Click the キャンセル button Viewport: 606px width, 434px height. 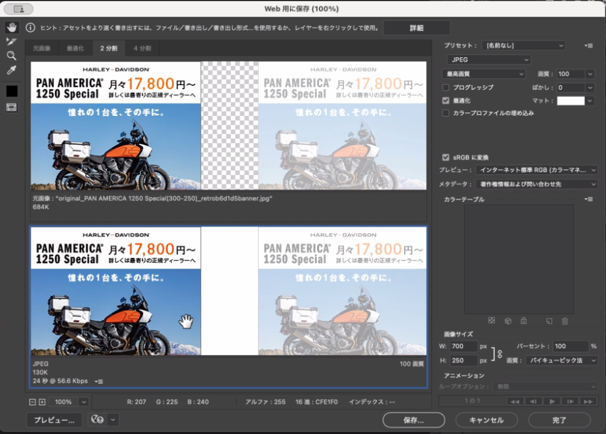point(486,420)
